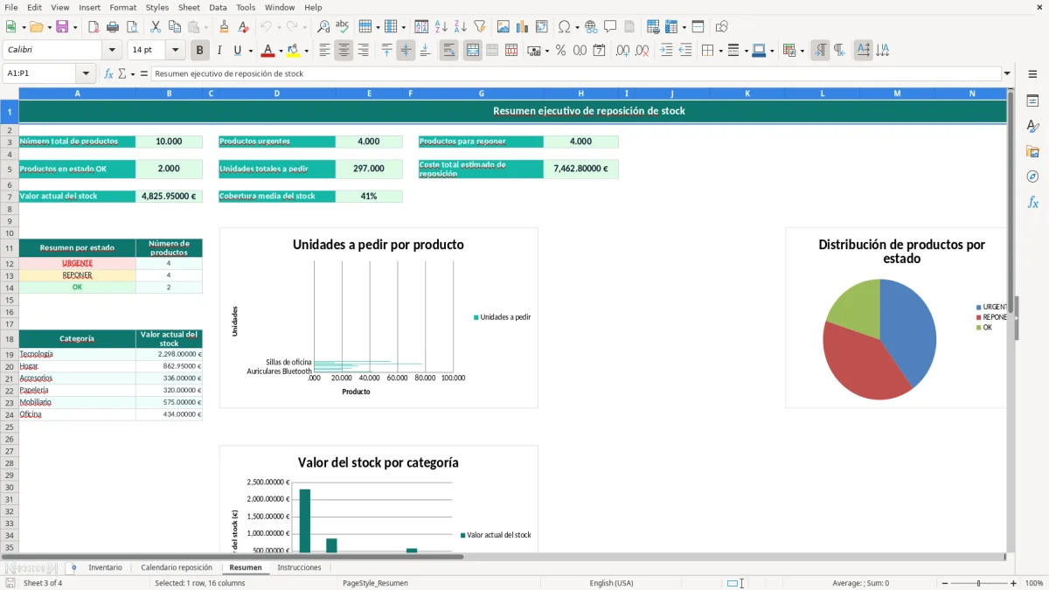Image resolution: width=1049 pixels, height=590 pixels.
Task: Click the Cut scissors icon
Action: pyautogui.click(x=156, y=27)
